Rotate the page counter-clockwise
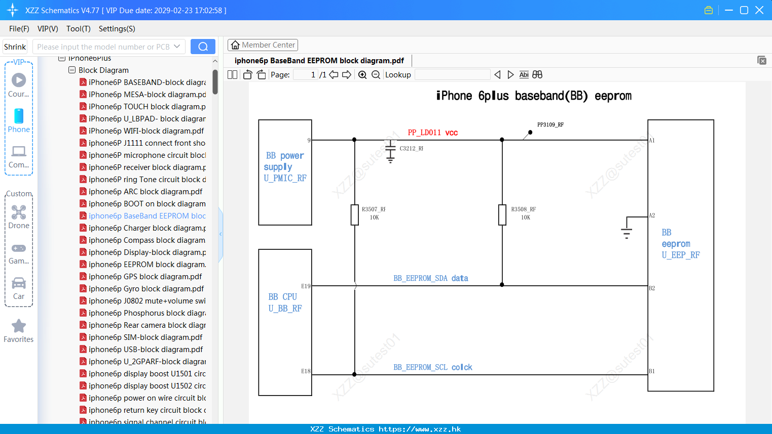This screenshot has height=434, width=772. 247,74
